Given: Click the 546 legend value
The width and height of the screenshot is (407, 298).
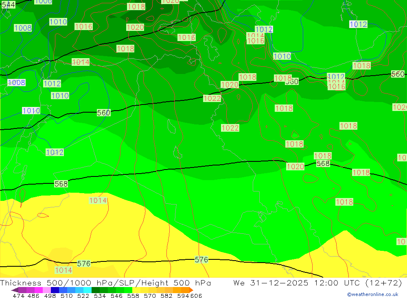Looking at the screenshot, I should (x=116, y=296).
